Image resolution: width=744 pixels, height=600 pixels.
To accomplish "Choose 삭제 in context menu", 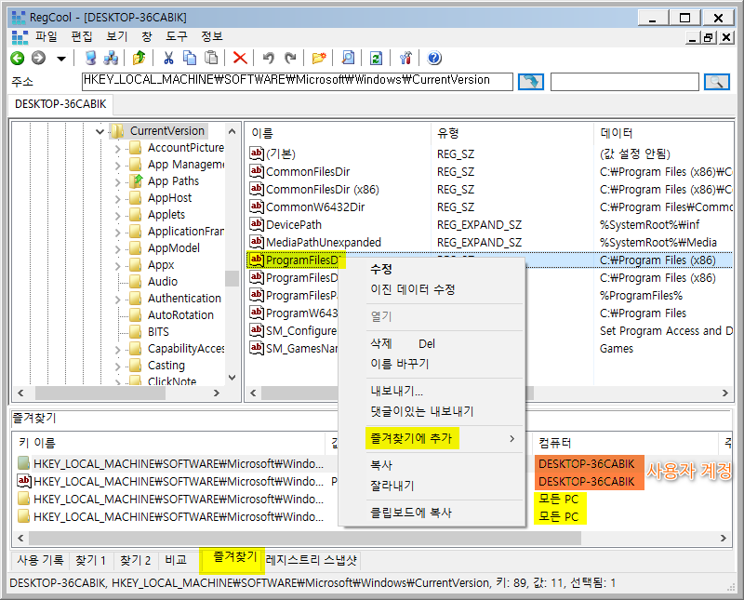I will coord(403,343).
